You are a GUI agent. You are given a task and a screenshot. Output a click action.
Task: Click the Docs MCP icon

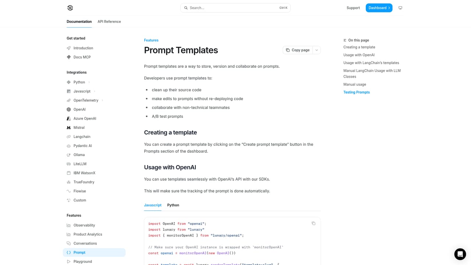(x=69, y=57)
